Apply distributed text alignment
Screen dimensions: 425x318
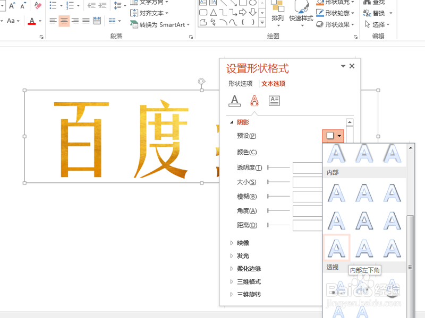(x=97, y=21)
